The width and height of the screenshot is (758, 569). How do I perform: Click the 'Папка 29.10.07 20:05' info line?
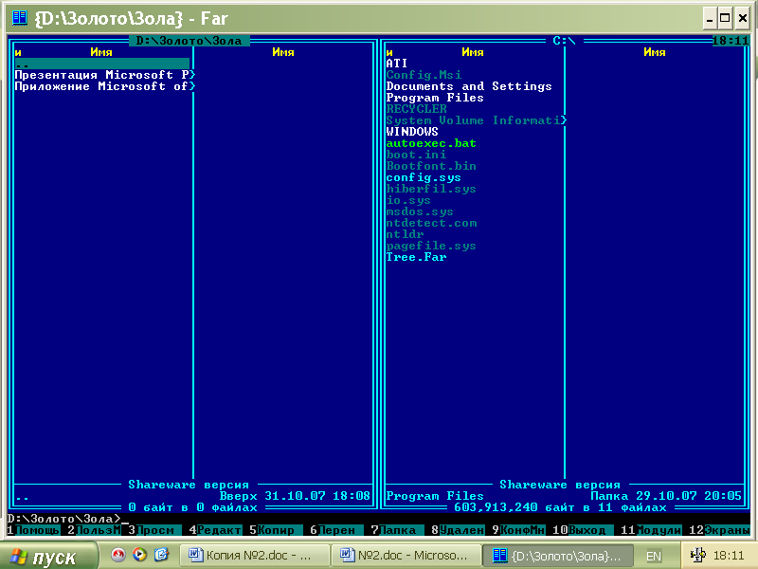pos(666,496)
